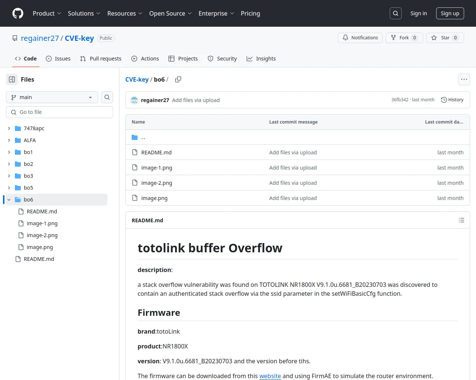Fork the repository
Image resolution: width=476 pixels, height=380 pixels.
click(x=404, y=38)
